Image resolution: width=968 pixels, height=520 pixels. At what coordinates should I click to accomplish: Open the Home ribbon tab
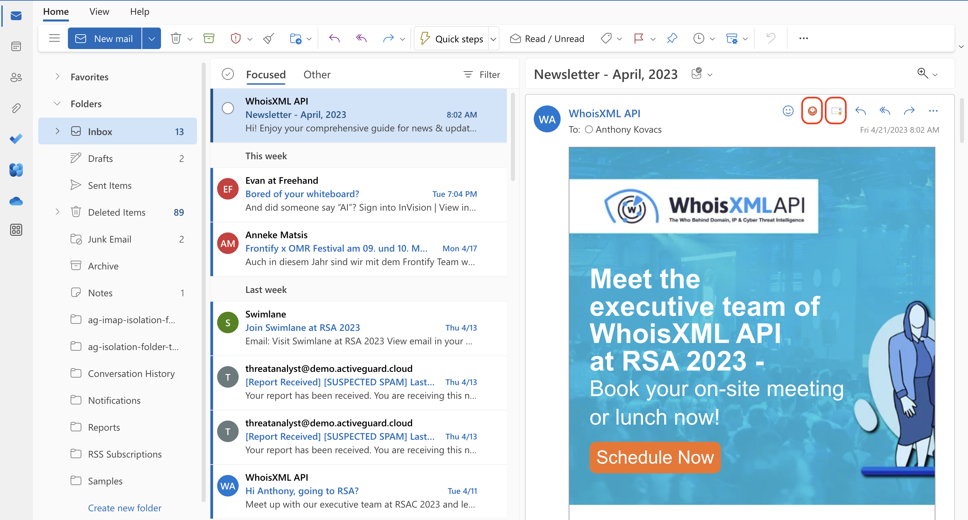[x=56, y=12]
